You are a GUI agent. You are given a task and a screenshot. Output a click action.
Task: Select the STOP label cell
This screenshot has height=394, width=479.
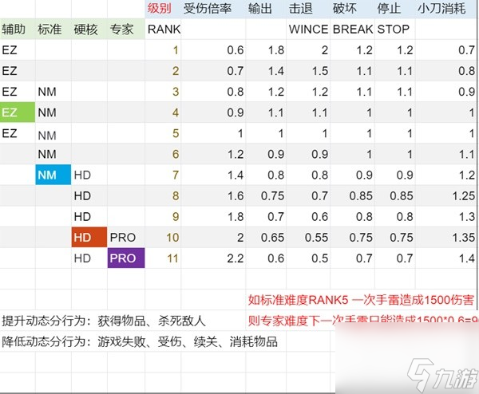point(394,30)
